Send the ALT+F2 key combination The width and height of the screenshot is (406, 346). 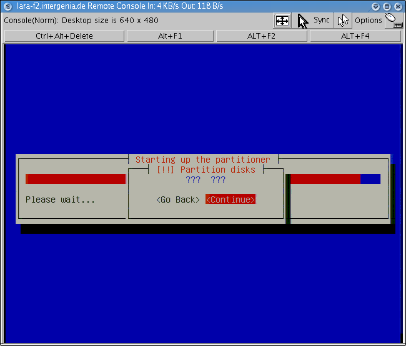(x=262, y=36)
